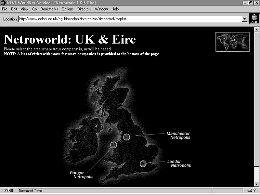Open the Help menu
260x195 pixels.
point(115,9)
